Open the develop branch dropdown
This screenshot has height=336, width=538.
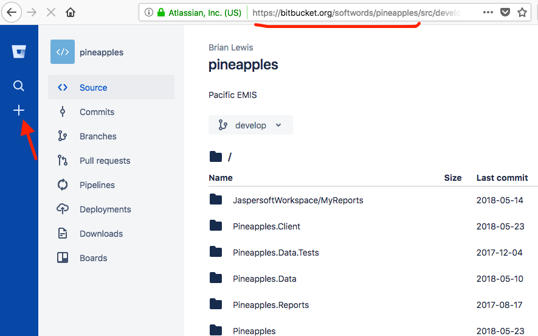point(250,125)
